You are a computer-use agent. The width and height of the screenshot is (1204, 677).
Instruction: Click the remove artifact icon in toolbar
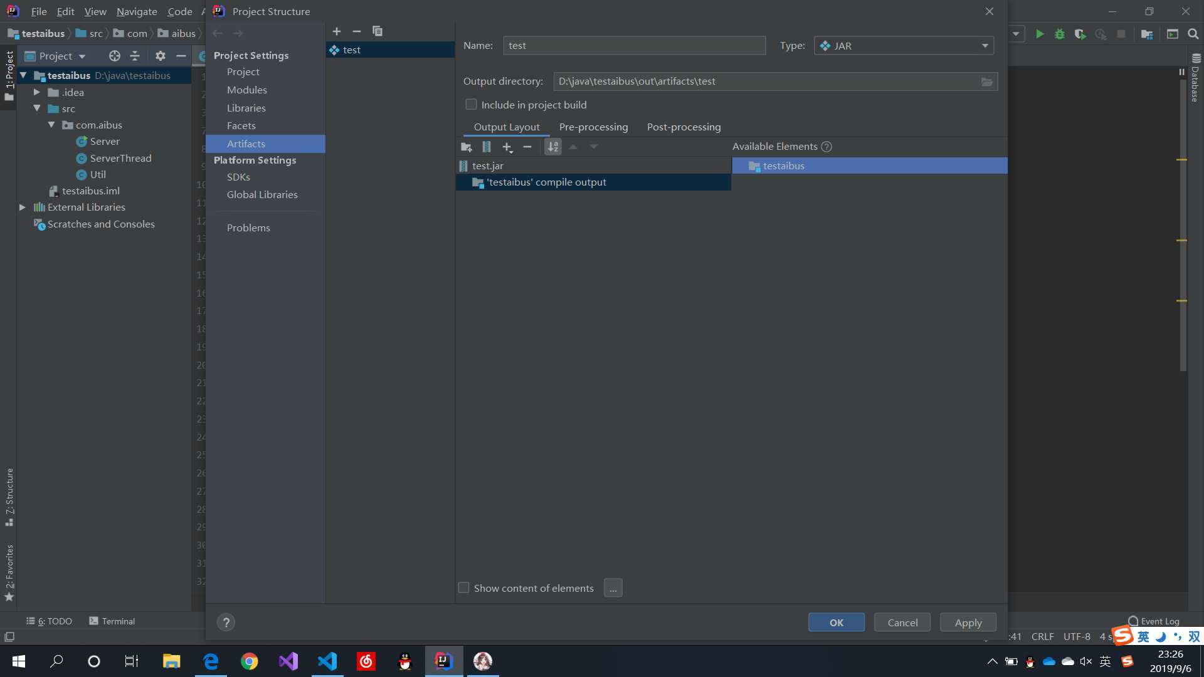click(x=356, y=31)
